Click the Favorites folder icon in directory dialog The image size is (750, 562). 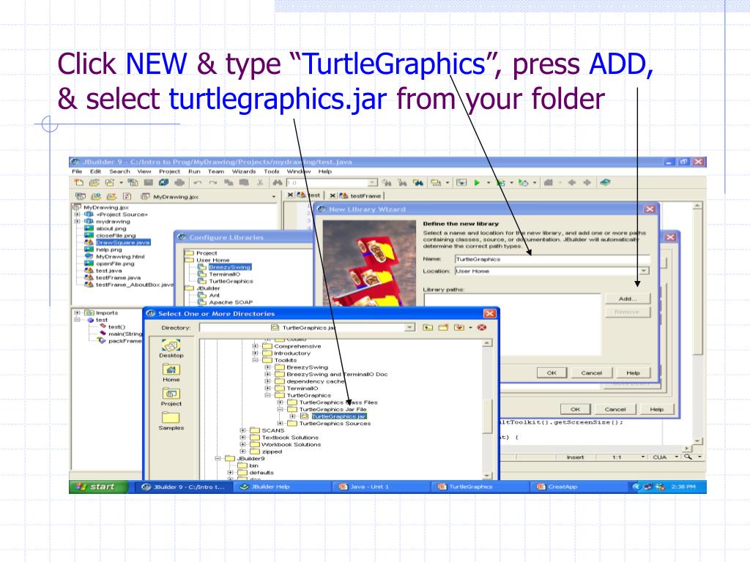(459, 327)
